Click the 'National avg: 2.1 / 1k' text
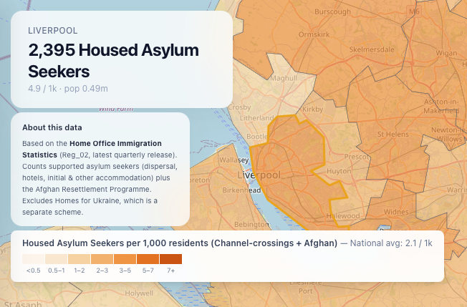Viewport: 467px width, 307px height. [x=391, y=243]
